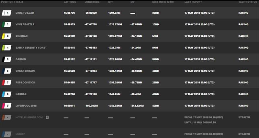
Task: Click the J joker icon beside HotelPlanner.com
Action: 47,117
